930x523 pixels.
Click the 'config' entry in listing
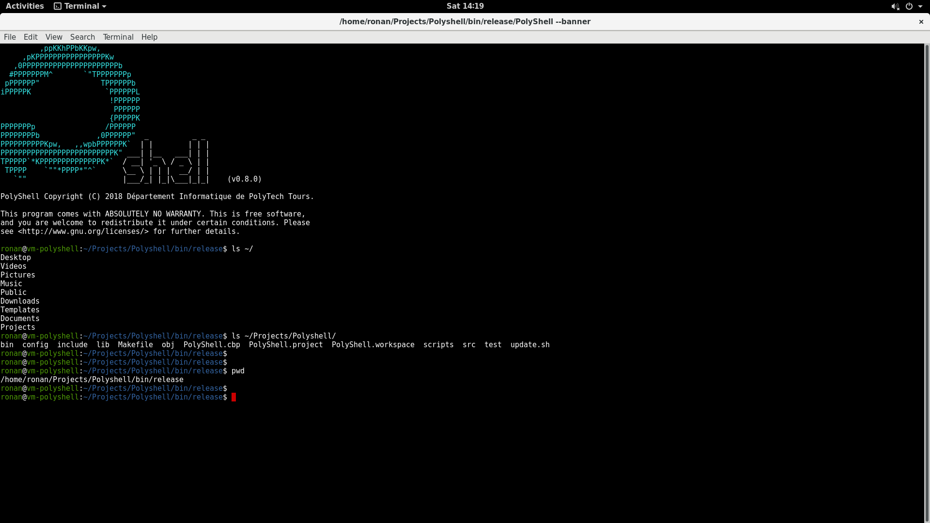(x=35, y=345)
